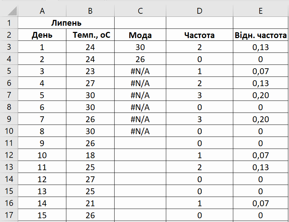Image resolution: width=289 pixels, height=222 pixels.
Task: Click the Темп., оС header cell
Action: (90, 35)
